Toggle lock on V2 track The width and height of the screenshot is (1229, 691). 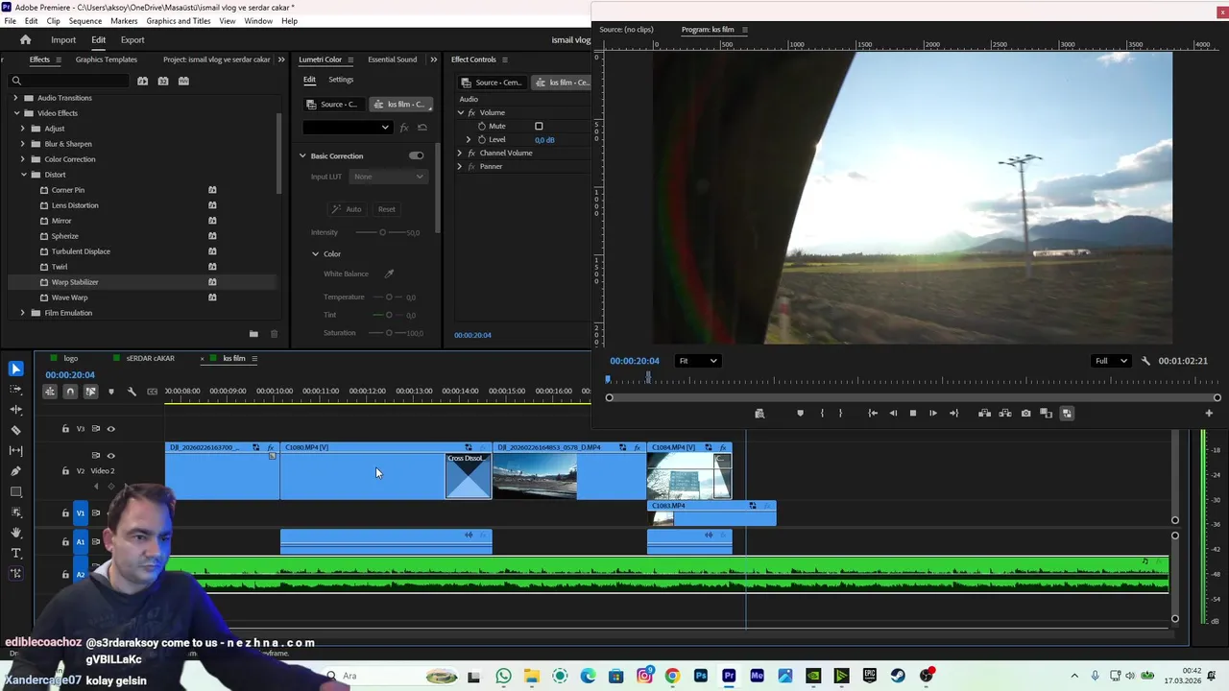tap(65, 470)
